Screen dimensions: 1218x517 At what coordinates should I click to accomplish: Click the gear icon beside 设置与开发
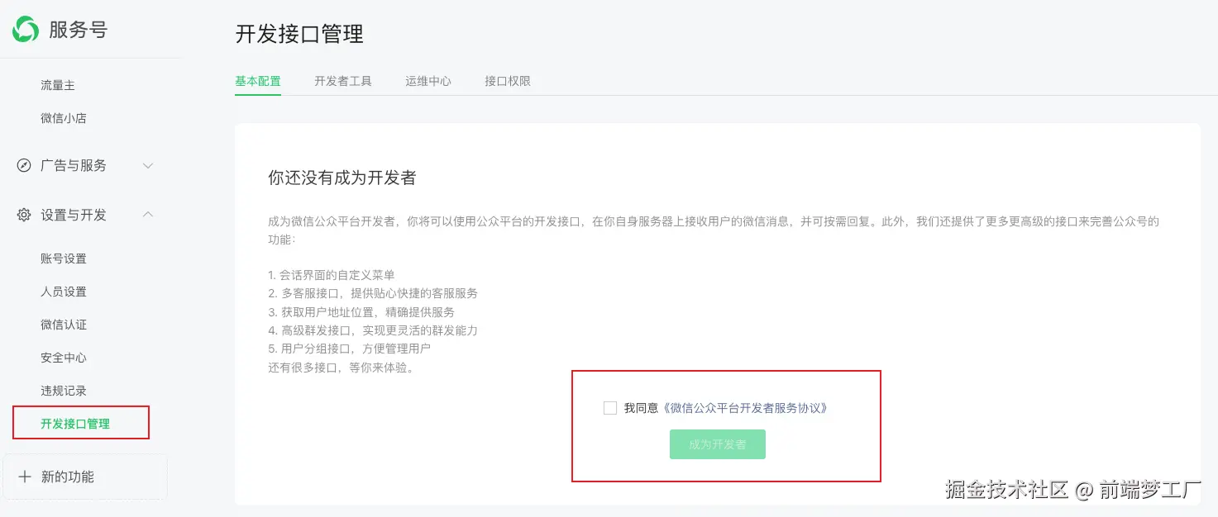pos(24,215)
